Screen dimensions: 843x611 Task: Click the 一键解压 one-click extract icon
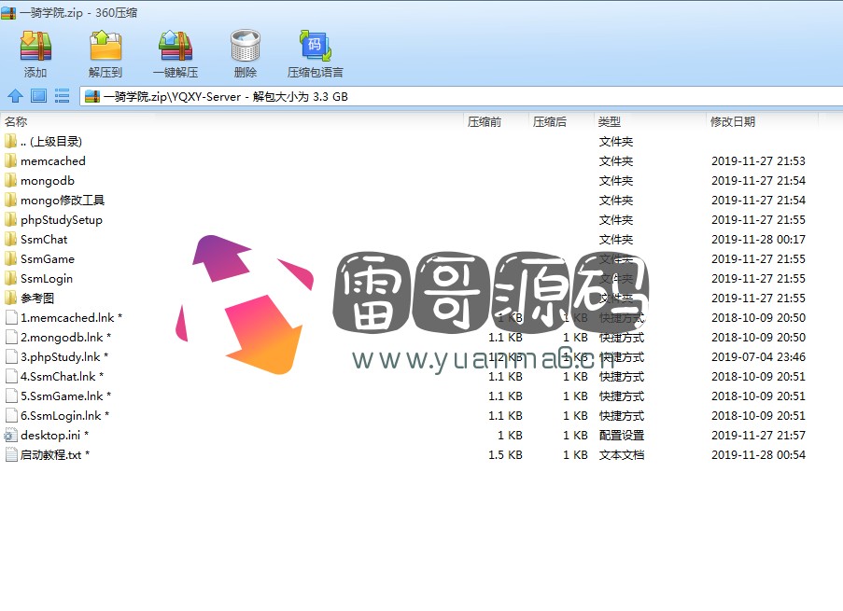point(175,52)
